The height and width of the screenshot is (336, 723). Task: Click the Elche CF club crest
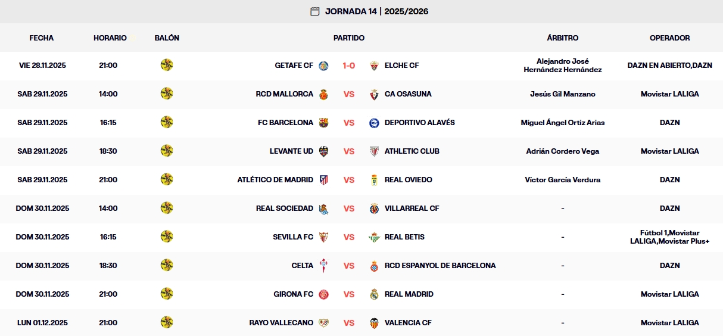point(374,66)
